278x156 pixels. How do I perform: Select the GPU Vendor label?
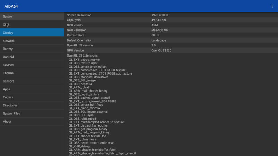[75, 25]
